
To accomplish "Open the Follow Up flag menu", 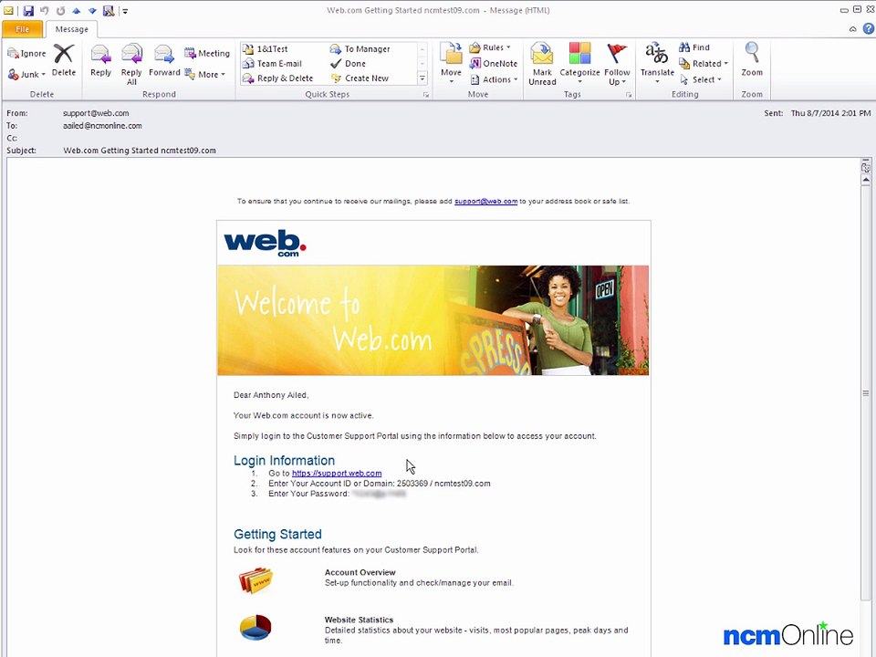I will pos(617,64).
